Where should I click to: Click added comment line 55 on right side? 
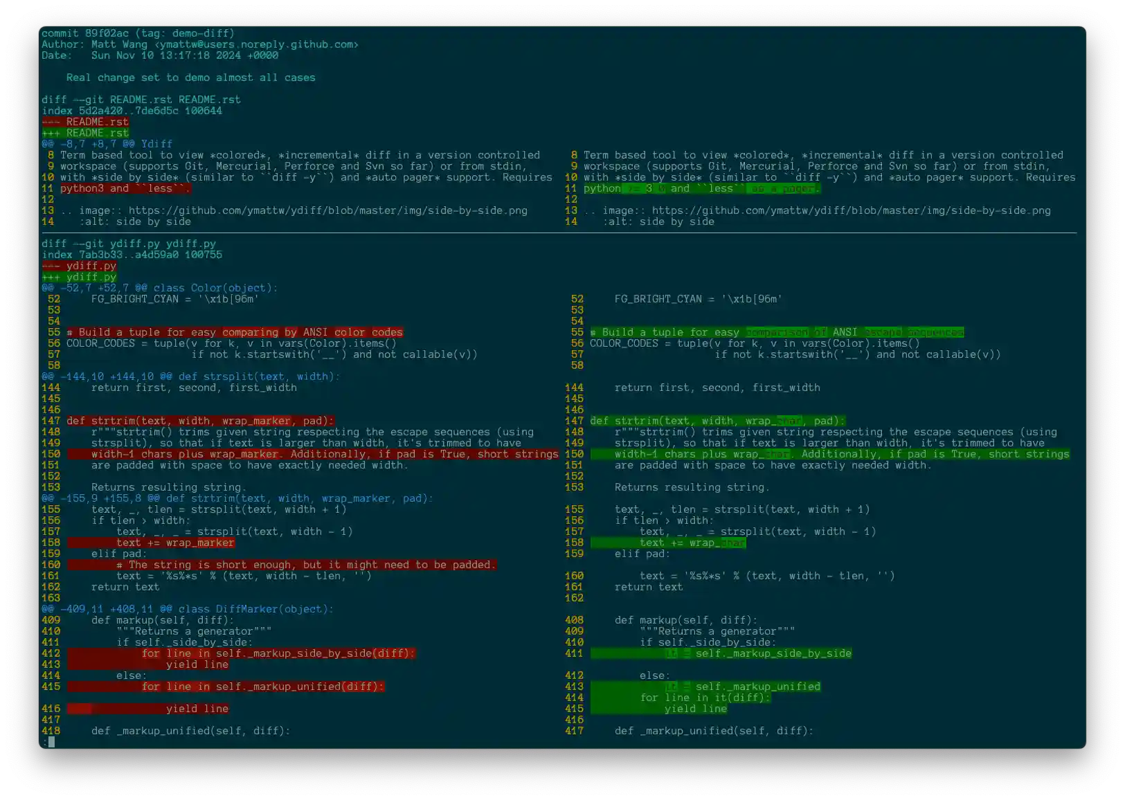(777, 332)
